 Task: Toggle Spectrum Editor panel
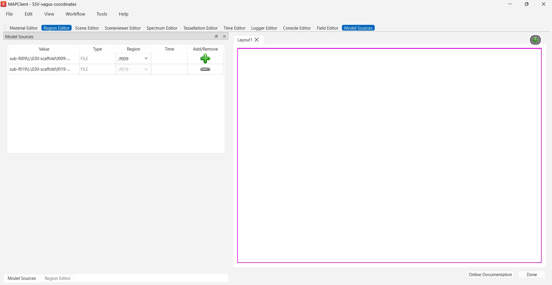coord(162,28)
